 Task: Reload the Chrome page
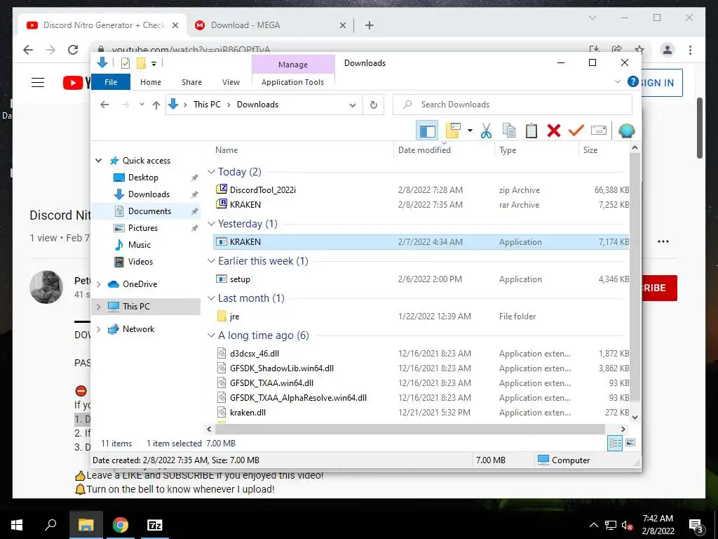pyautogui.click(x=73, y=50)
